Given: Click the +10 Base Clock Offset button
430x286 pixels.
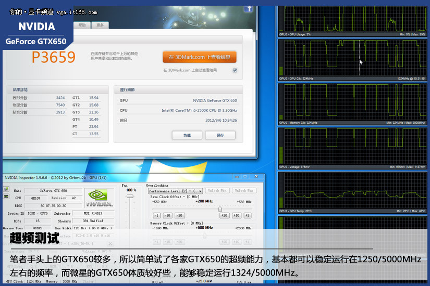Looking at the screenshot, I should [x=237, y=215].
